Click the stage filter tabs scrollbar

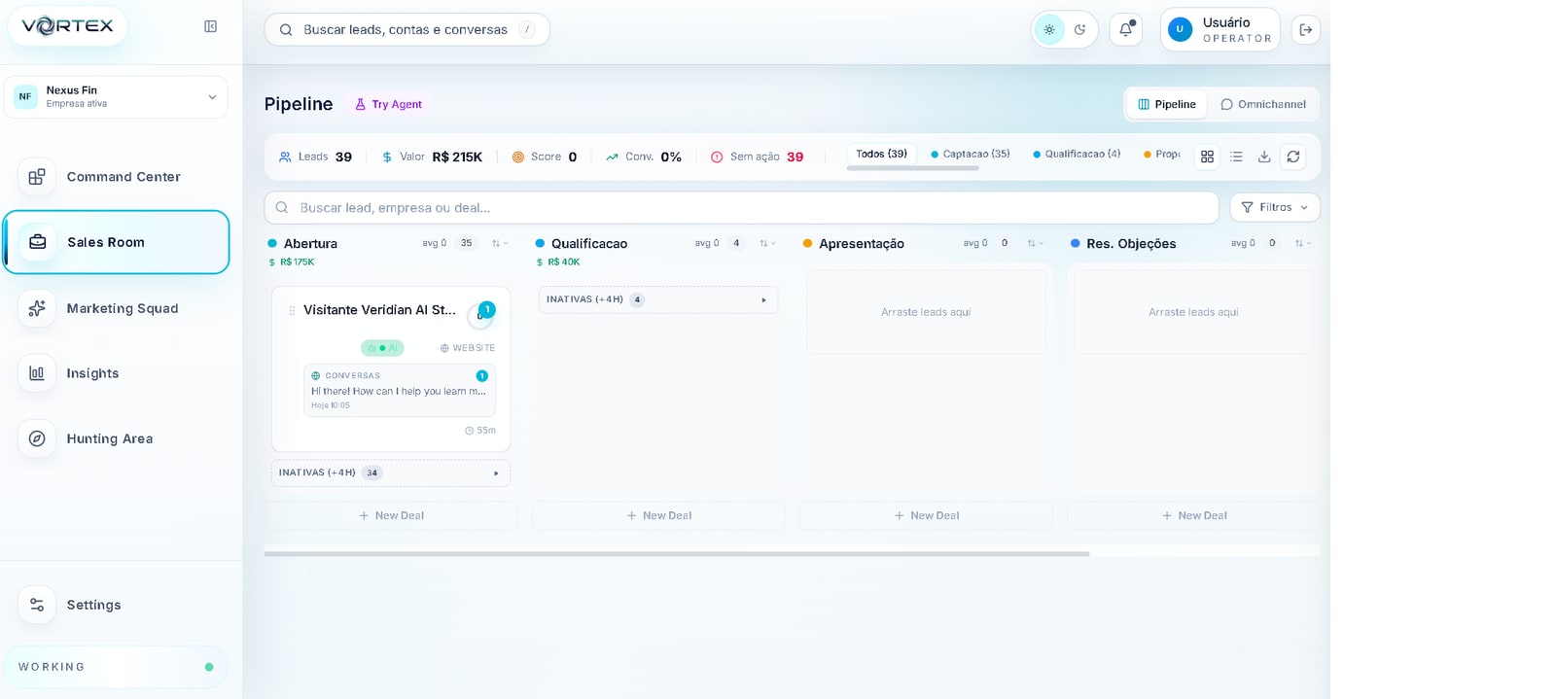(912, 168)
